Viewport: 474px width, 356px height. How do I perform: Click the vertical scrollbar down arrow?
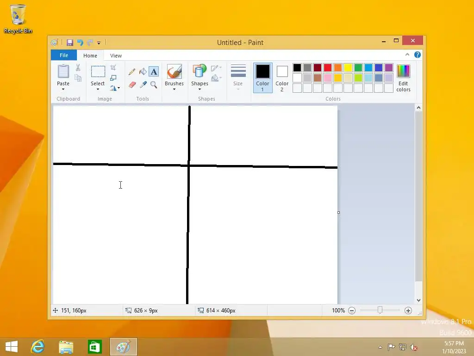(x=418, y=300)
